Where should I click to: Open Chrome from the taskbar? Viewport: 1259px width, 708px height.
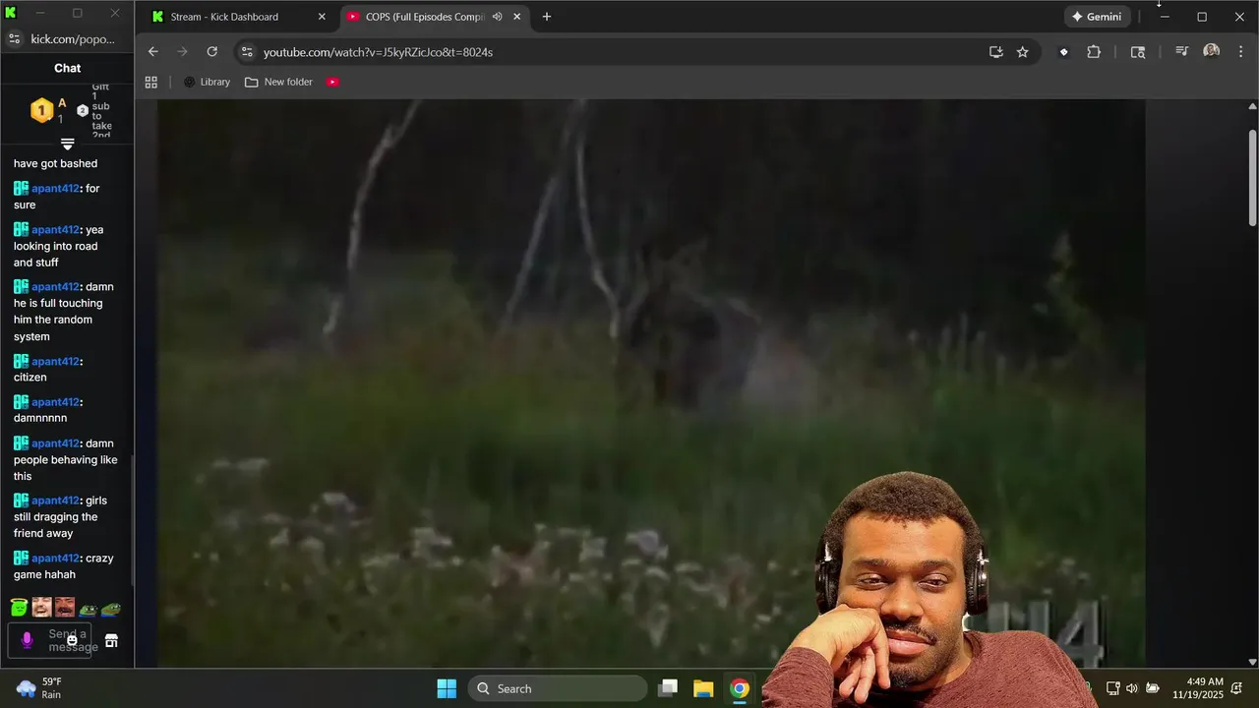740,688
